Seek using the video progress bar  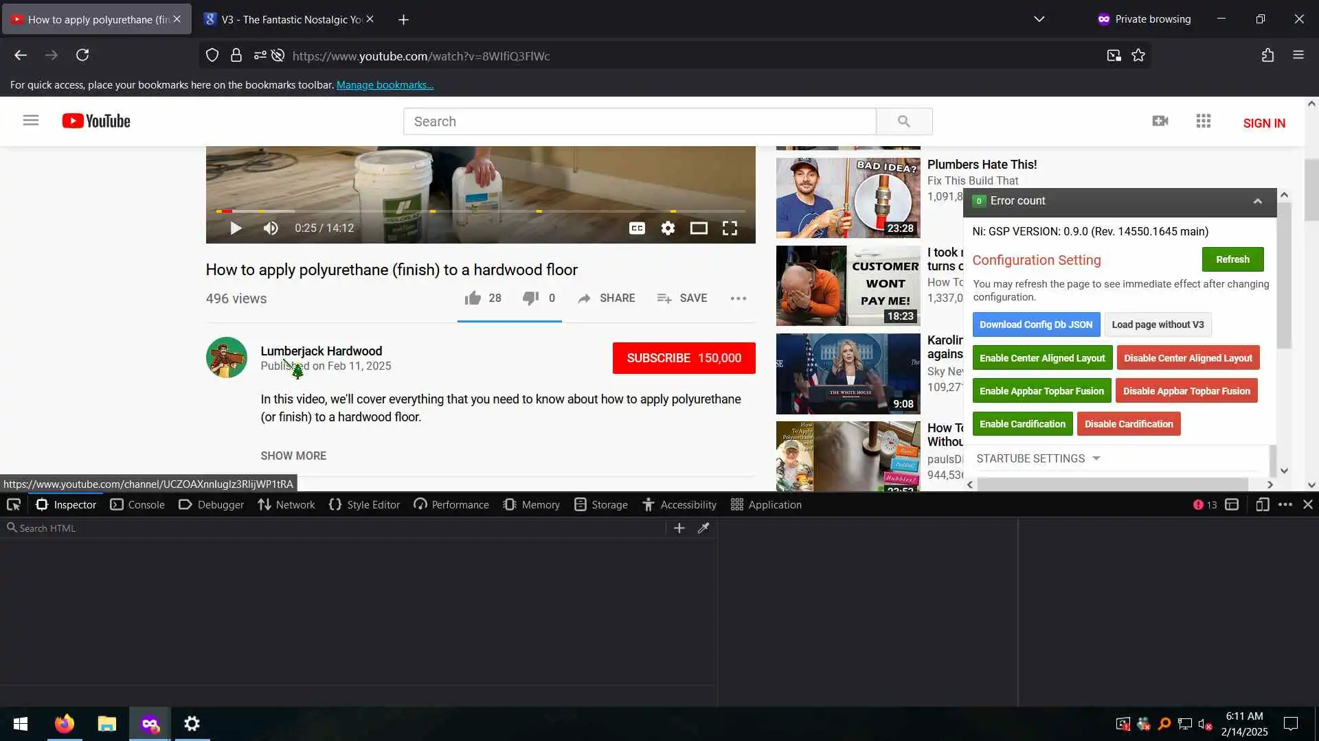(481, 211)
